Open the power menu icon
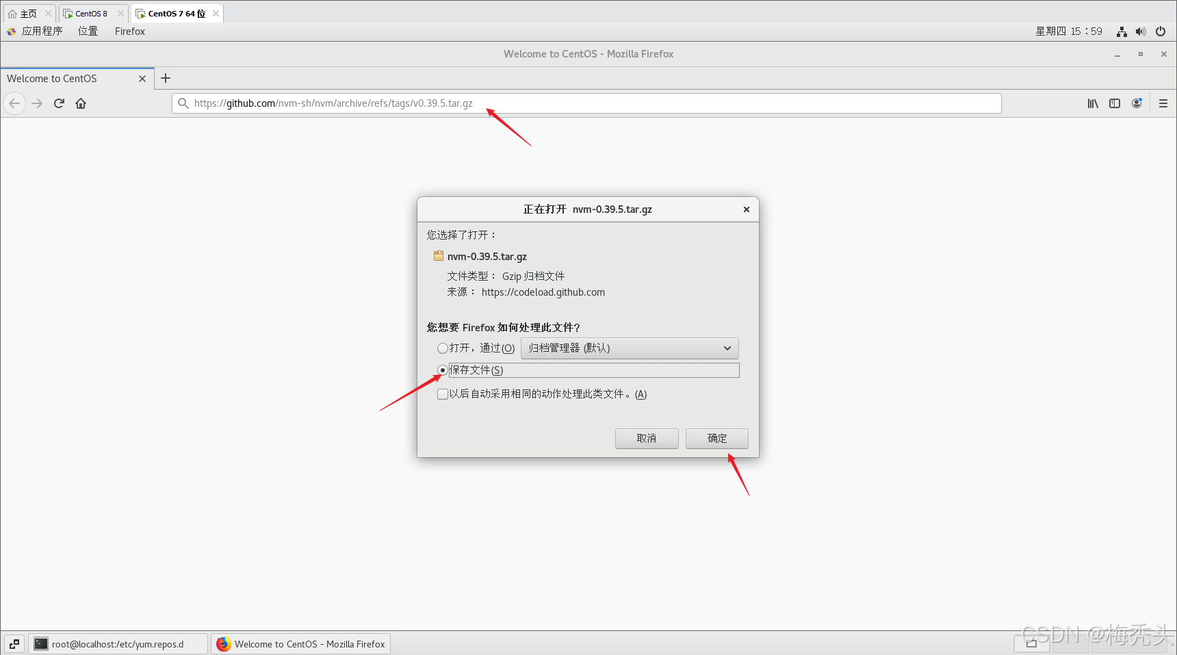1177x655 pixels. click(x=1161, y=31)
